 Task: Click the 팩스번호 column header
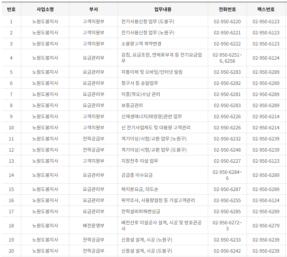265,9
